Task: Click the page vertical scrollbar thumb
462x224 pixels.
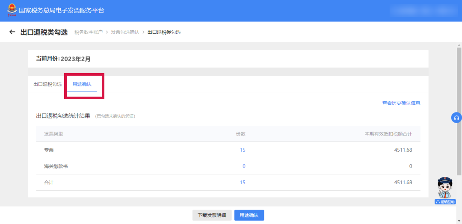Action: coord(459,111)
